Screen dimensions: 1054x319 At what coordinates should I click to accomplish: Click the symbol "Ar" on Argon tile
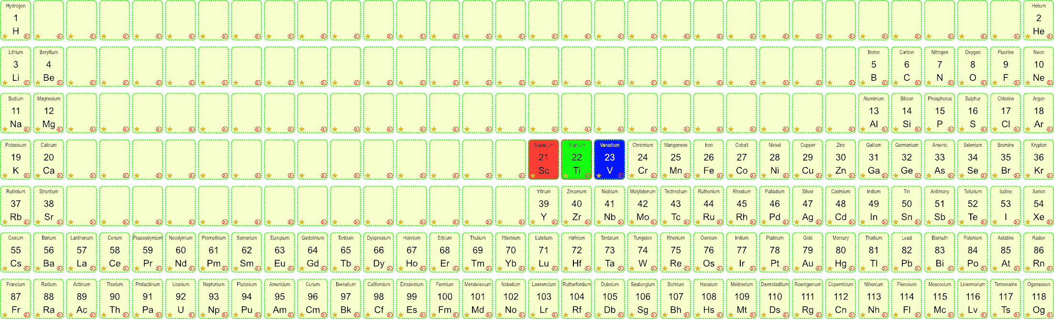click(x=1039, y=124)
